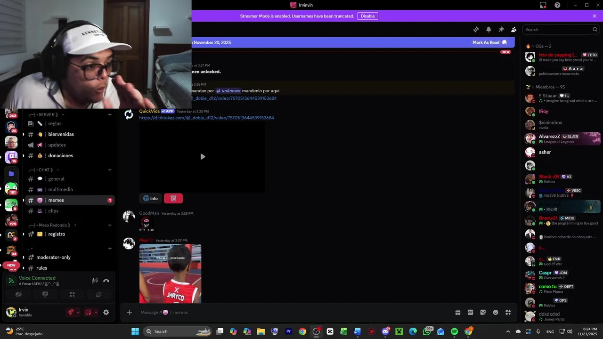Image resolution: width=603 pixels, height=339 pixels.
Task: Play the QuickVids embedded video
Action: (x=203, y=157)
